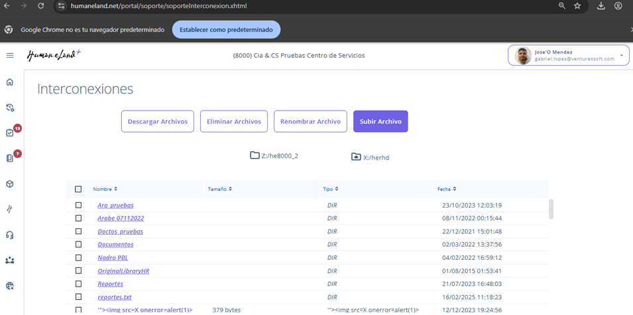Open the checklist icon with badge 13

(x=10, y=133)
